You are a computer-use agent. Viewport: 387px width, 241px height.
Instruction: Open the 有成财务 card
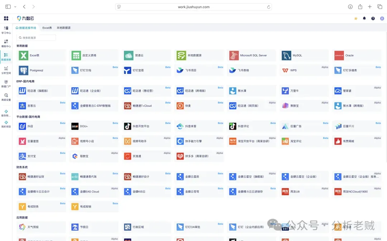point(41,207)
